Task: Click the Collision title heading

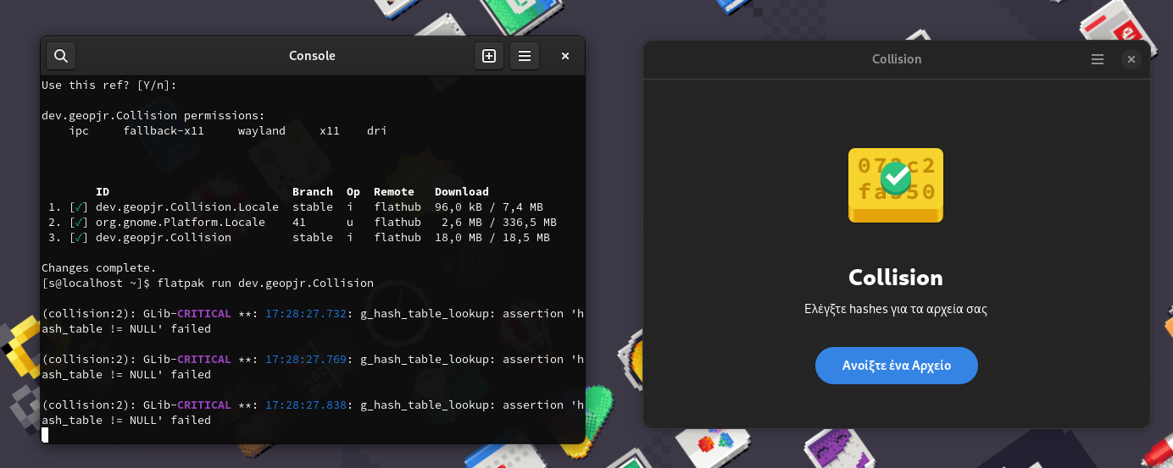Action: [x=896, y=278]
